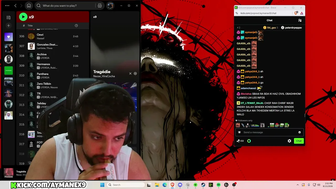
Task: Open the microphone icon in system tray
Action: (309, 185)
